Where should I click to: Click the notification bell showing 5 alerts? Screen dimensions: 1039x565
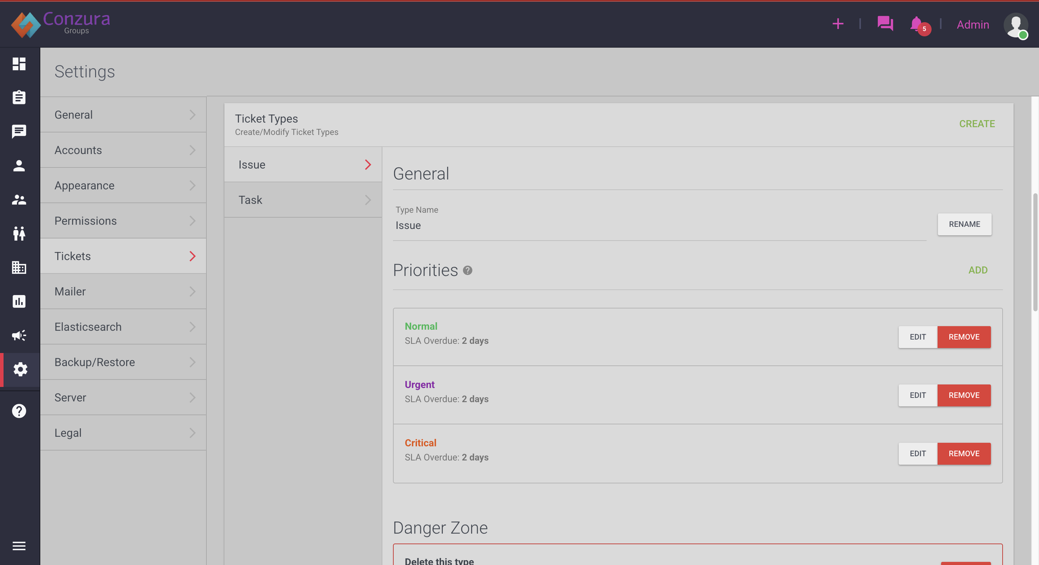(916, 25)
